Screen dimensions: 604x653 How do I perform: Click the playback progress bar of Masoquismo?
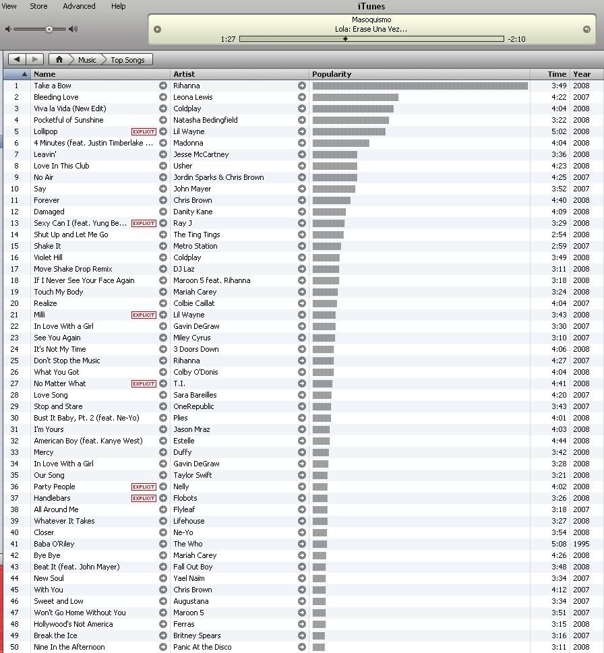point(371,39)
